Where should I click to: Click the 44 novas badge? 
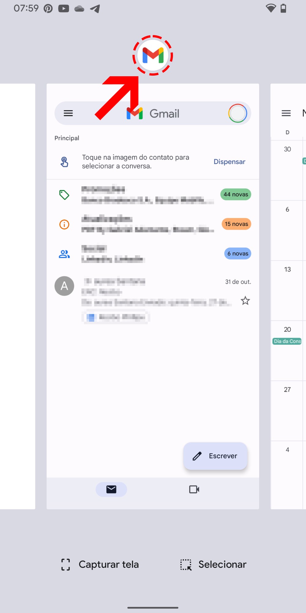point(236,195)
